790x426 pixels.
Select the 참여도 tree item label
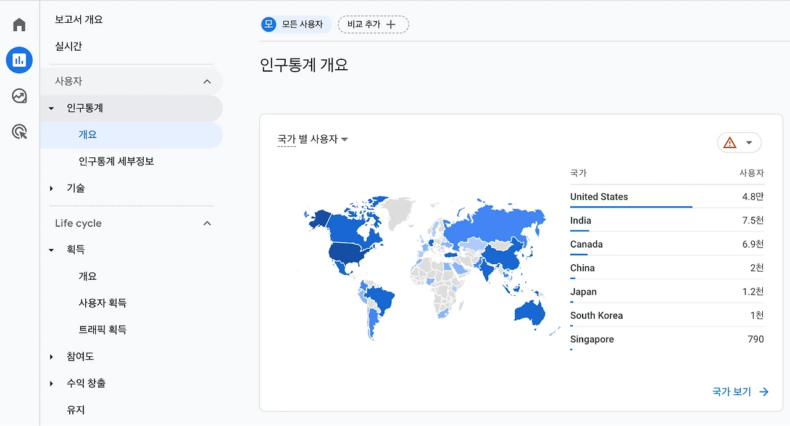click(x=80, y=357)
